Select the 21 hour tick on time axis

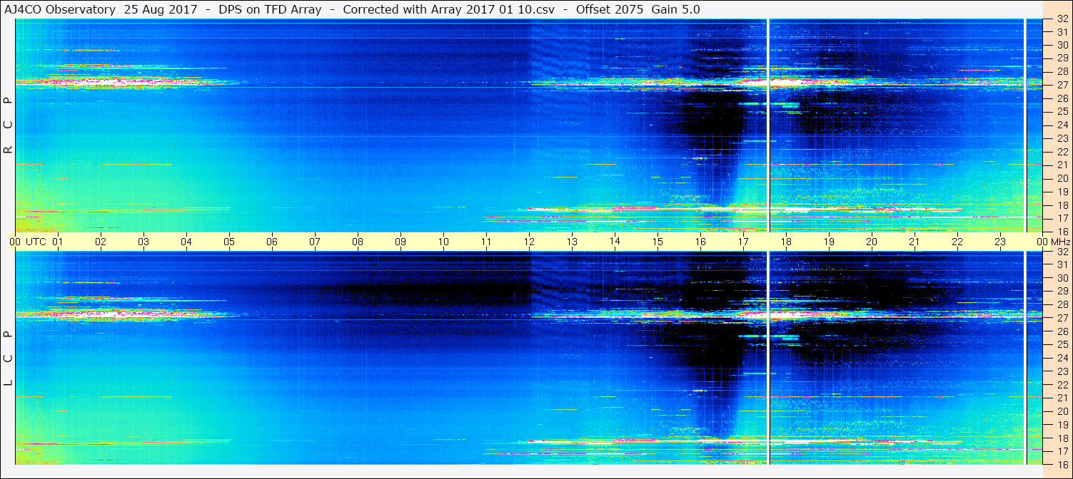point(915,242)
